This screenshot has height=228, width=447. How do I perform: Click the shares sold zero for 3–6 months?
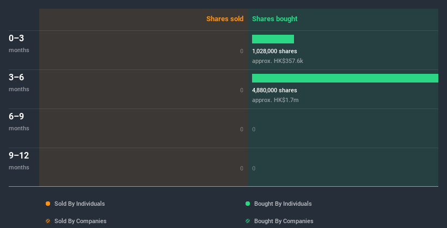coord(242,90)
